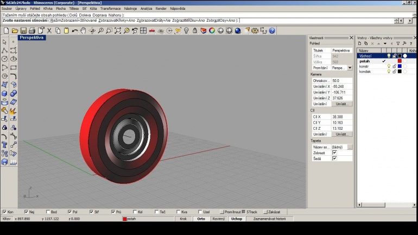Click the Zoom Extents icon

tap(118, 30)
